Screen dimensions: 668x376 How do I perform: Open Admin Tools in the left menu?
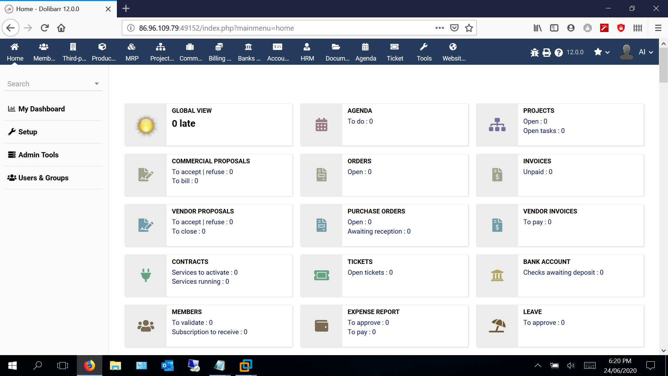(38, 155)
